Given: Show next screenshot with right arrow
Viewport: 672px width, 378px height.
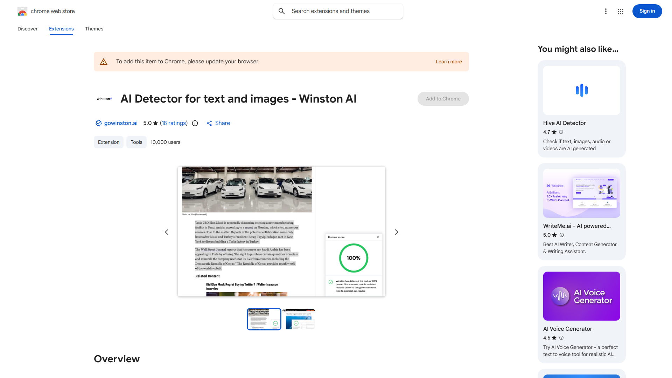Looking at the screenshot, I should [x=397, y=232].
